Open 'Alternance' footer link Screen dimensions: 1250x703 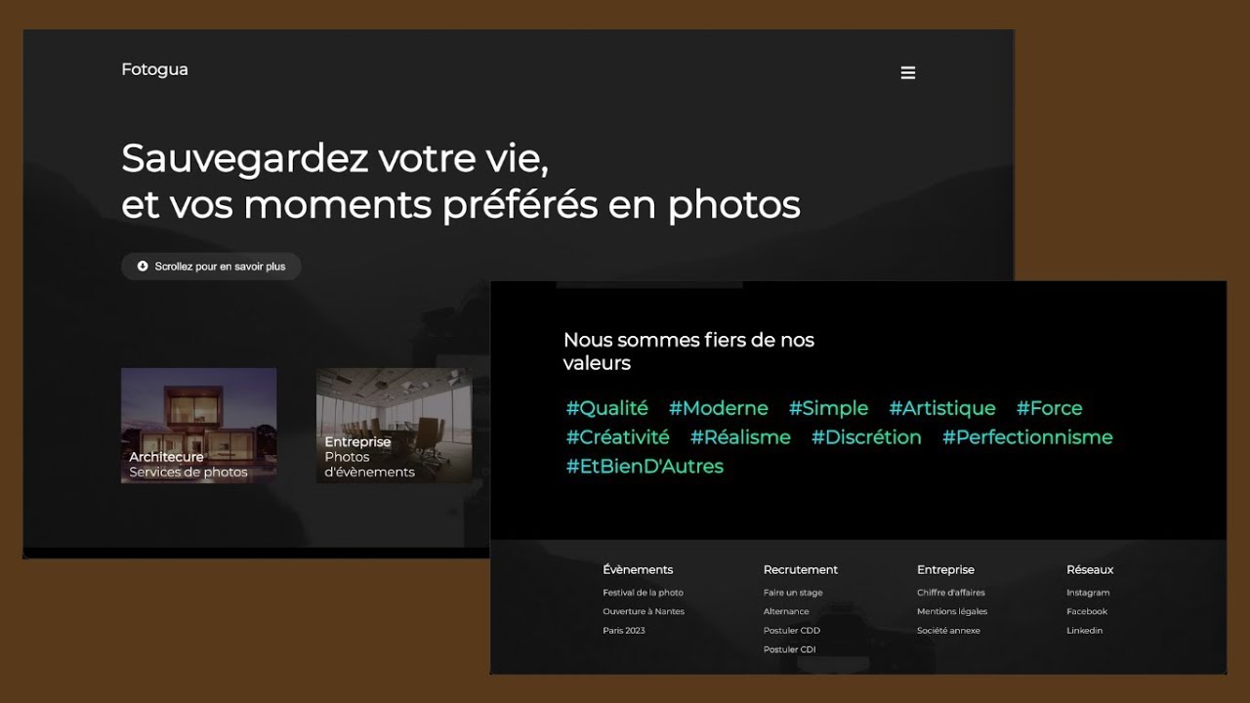click(x=786, y=611)
